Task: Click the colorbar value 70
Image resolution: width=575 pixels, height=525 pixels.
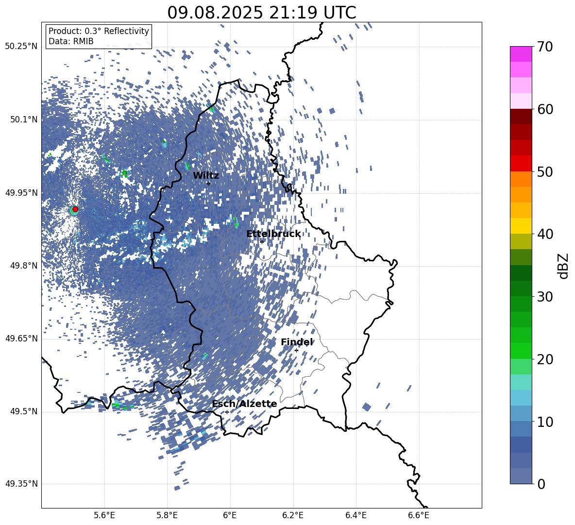Action: point(545,47)
